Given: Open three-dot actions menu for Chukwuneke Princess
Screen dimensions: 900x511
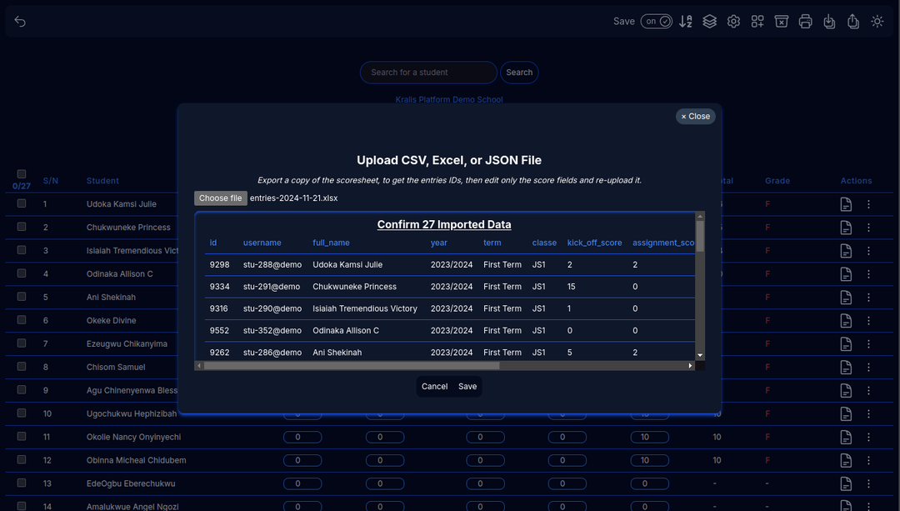Looking at the screenshot, I should point(868,228).
